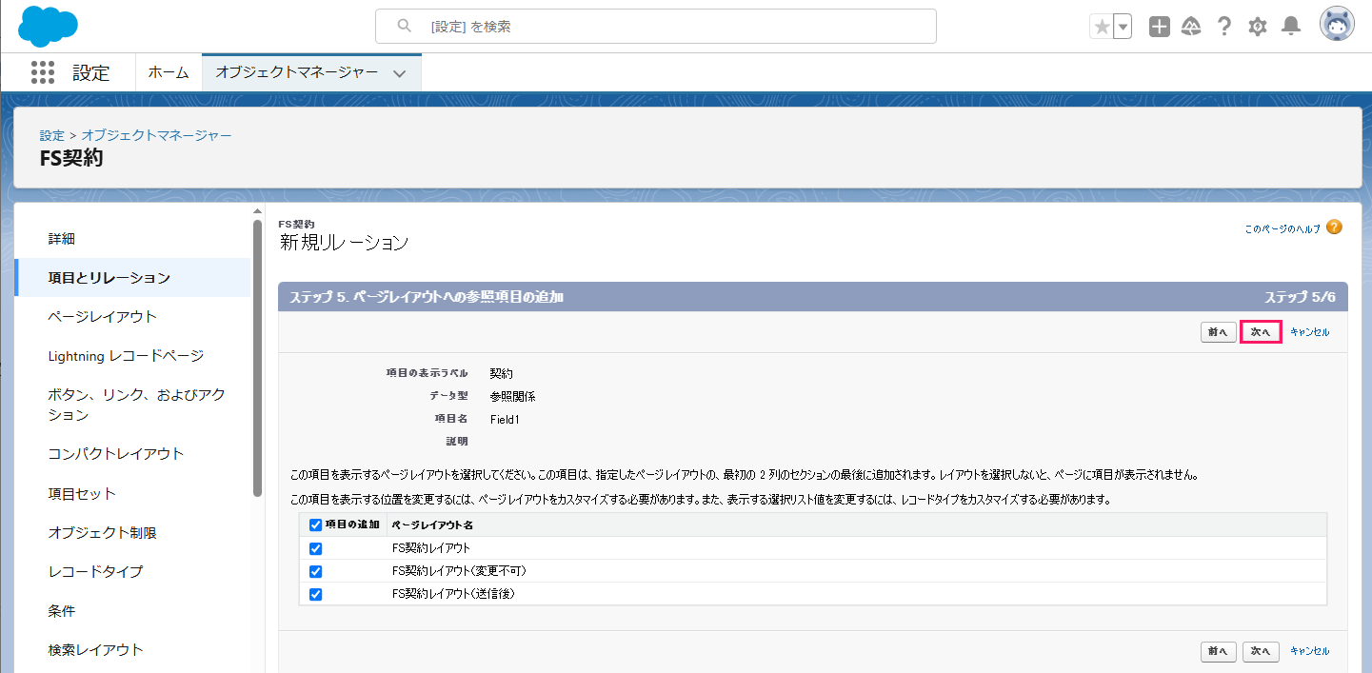1372x673 pixels.
Task: Uncheck the FS契約レイアウト(送信後) checkbox
Action: (x=316, y=594)
